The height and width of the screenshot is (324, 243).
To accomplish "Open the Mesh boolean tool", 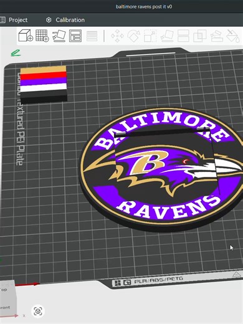I will [200, 36].
